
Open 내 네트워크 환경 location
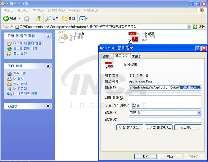[x=25, y=94]
